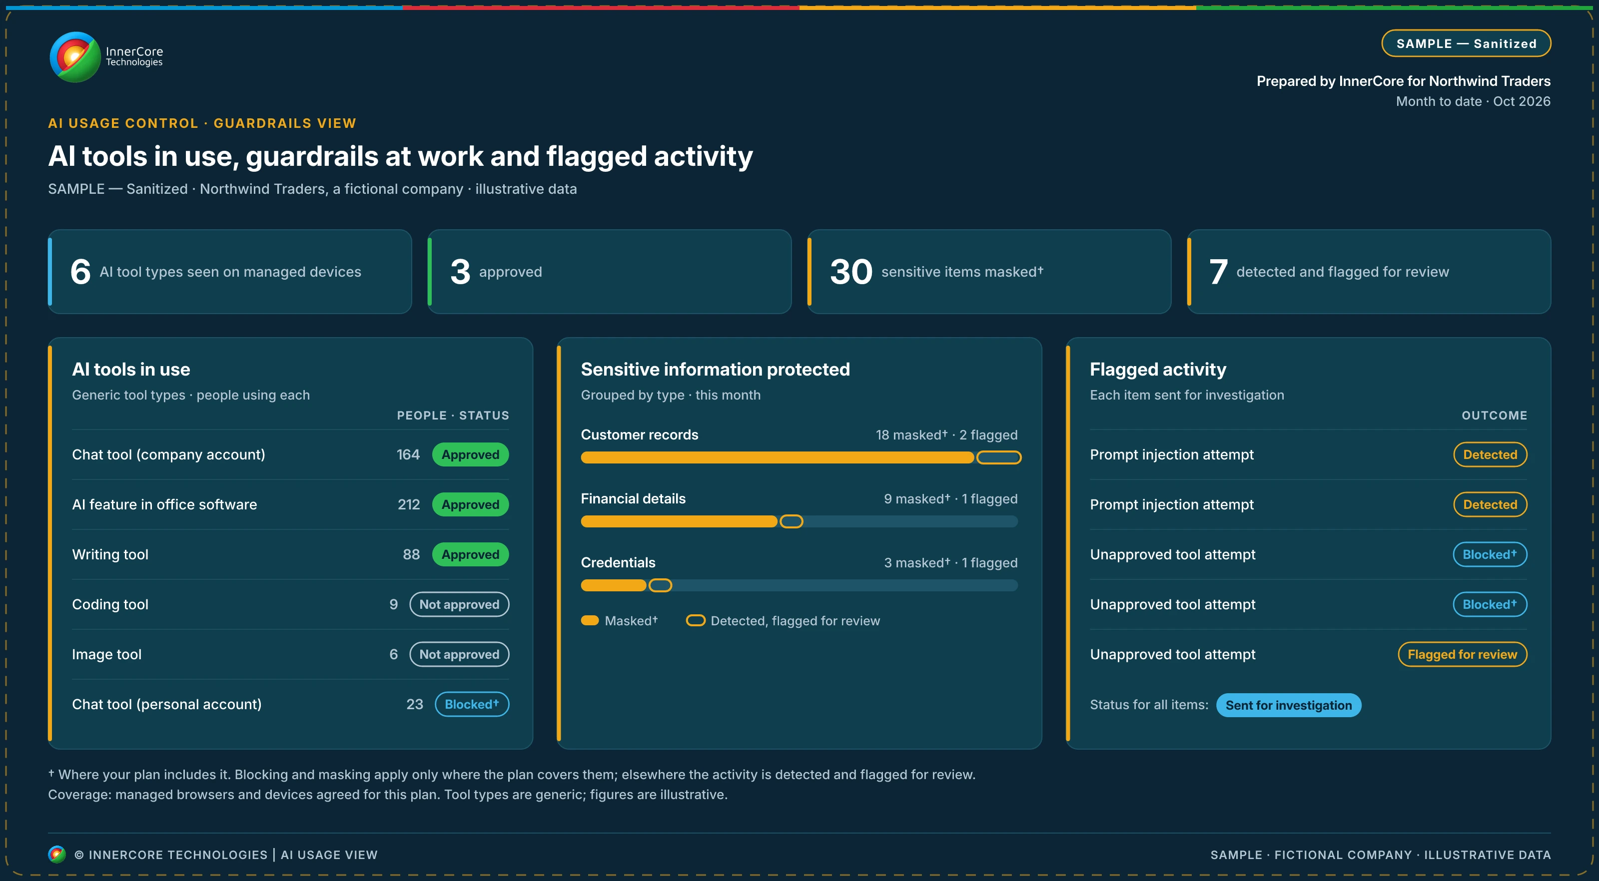Click the '© INNERCORE TECHNOLOGIES | AI USAGE VIEW' footer text
Viewport: 1599px width, 881px height.
pyautogui.click(x=226, y=855)
